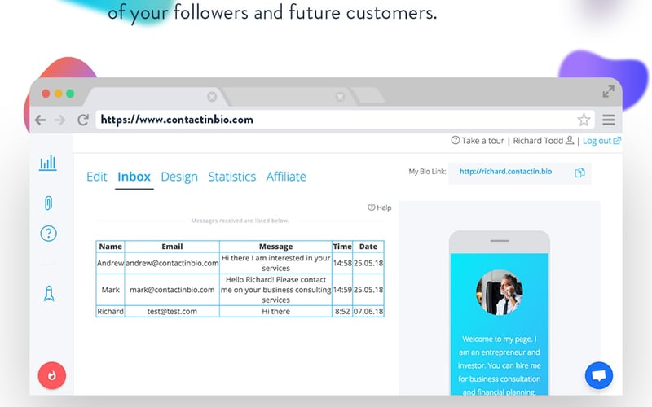The width and height of the screenshot is (652, 407).
Task: Copy the bio link using copy icon
Action: (579, 173)
